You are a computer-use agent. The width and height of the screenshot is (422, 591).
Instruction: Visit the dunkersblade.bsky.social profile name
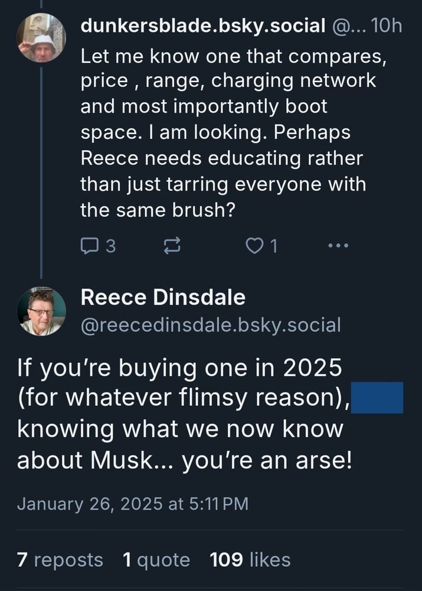coord(203,26)
